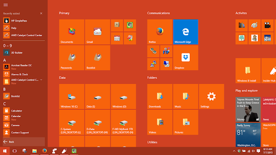Screen dimensions: 276x155
Task: Open the Firefox tile
Action: pyautogui.click(x=160, y=32)
